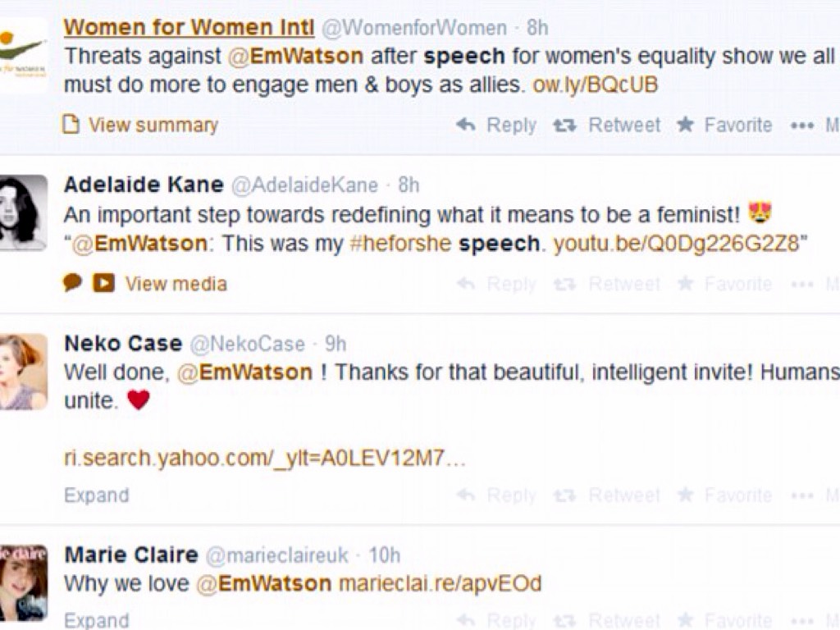Viewport: 840px width, 630px height.
Task: Click the summary document icon beside View summary
Action: [x=72, y=125]
